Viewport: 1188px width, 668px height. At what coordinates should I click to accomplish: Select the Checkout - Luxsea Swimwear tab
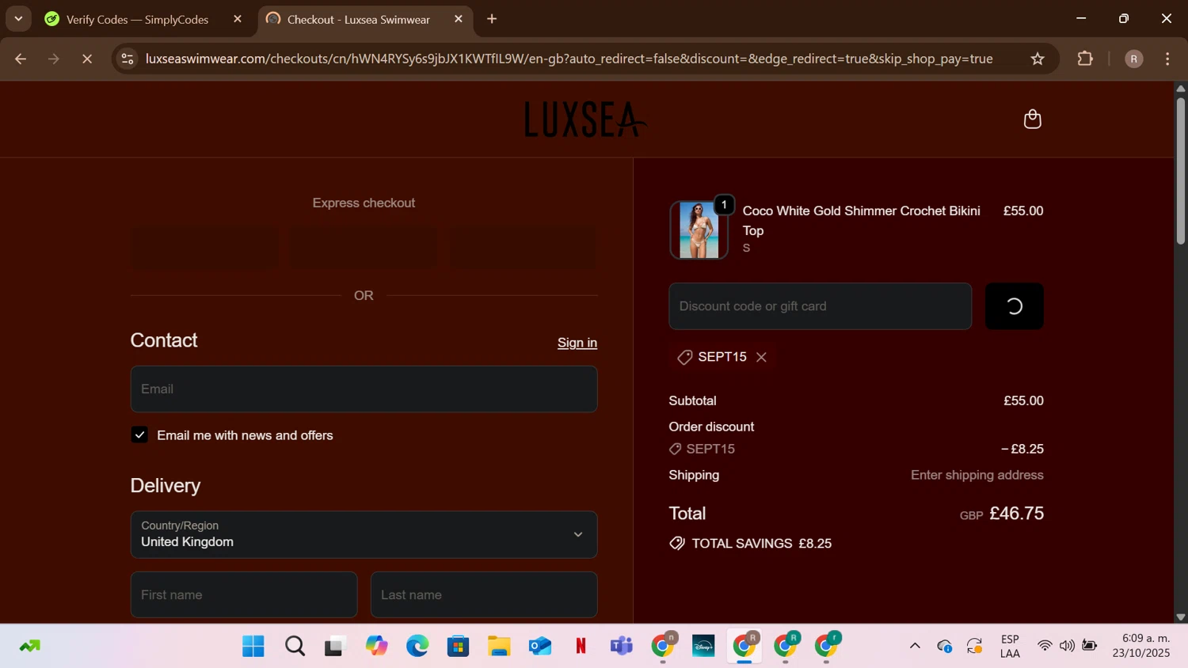tap(358, 19)
